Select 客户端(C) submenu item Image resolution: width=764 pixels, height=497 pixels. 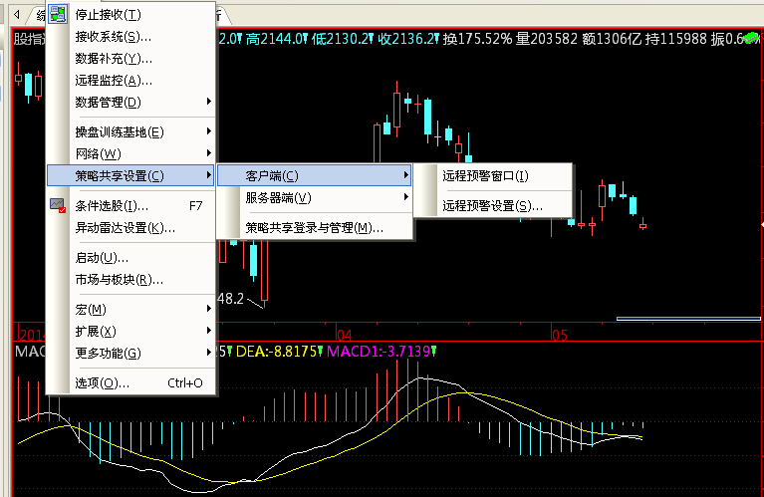point(315,175)
